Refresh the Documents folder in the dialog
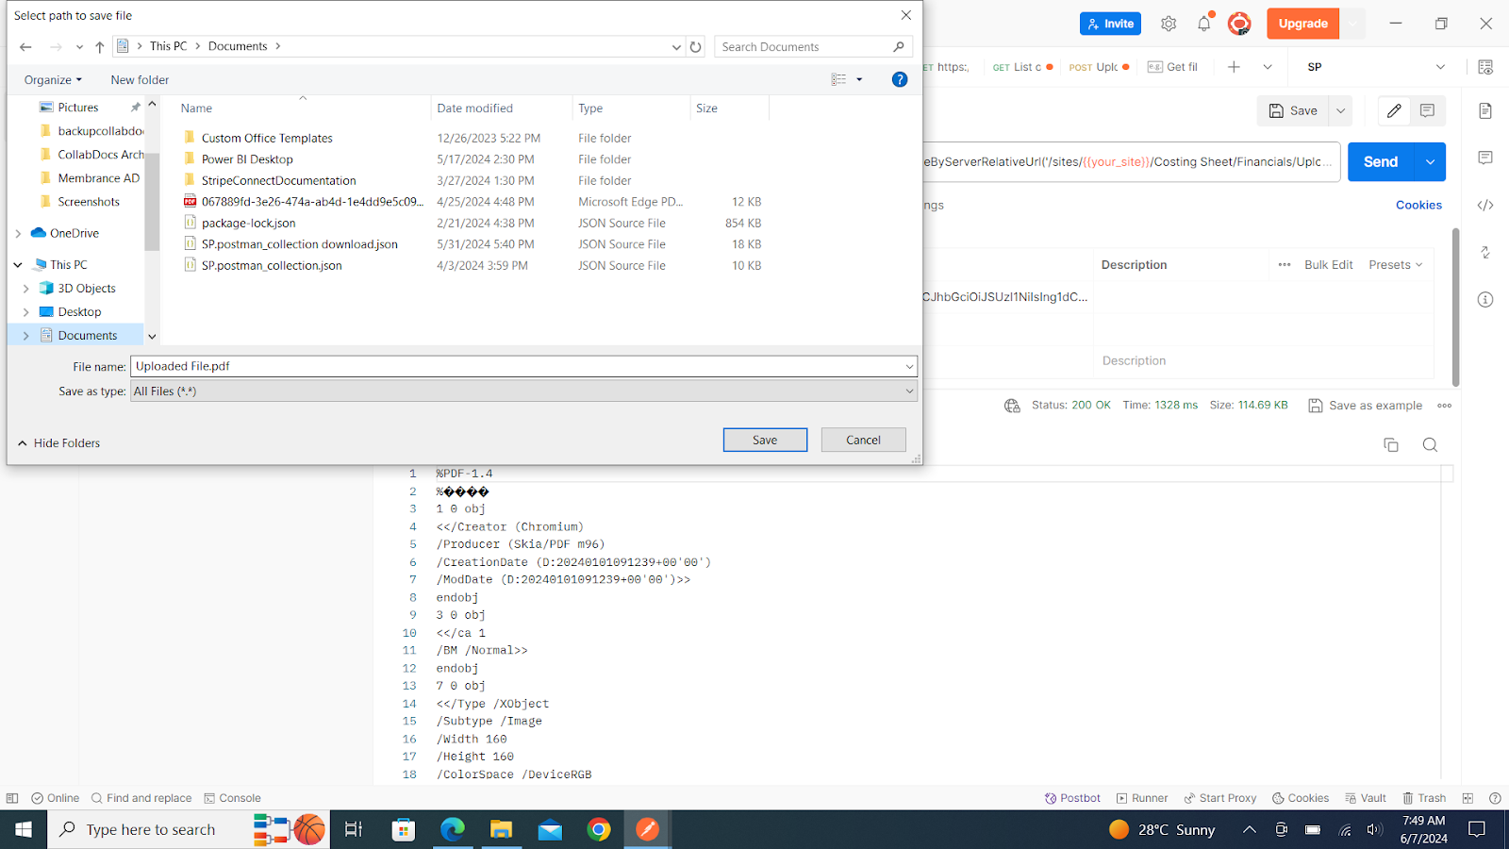 (x=696, y=46)
